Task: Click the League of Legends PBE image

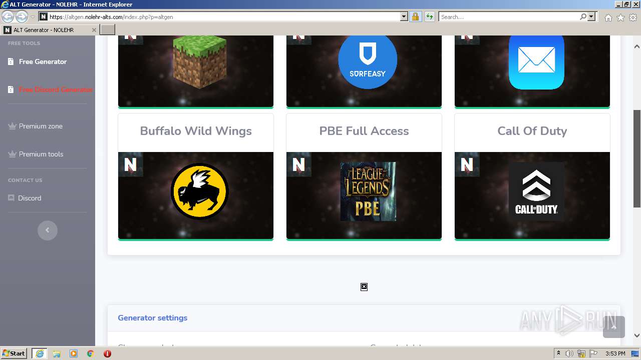Action: [x=368, y=191]
